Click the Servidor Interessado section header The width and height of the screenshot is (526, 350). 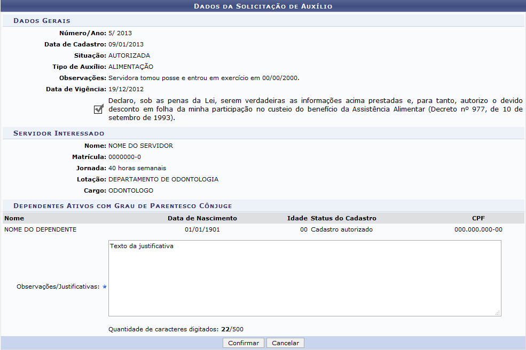coord(59,133)
